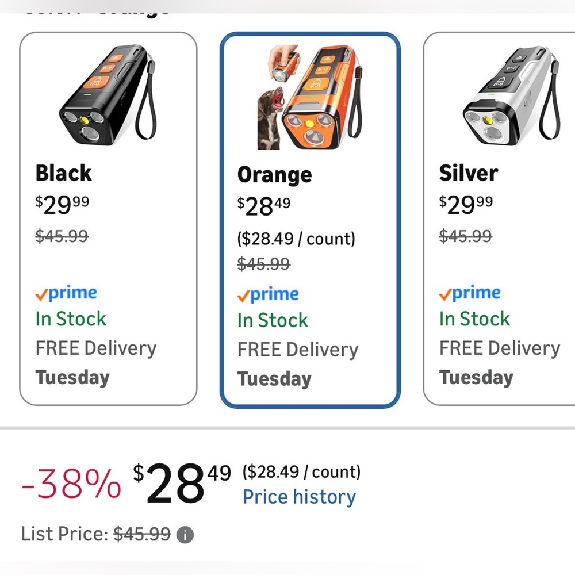The width and height of the screenshot is (575, 575).
Task: Click the prime logo under Silver
Action: click(x=470, y=293)
